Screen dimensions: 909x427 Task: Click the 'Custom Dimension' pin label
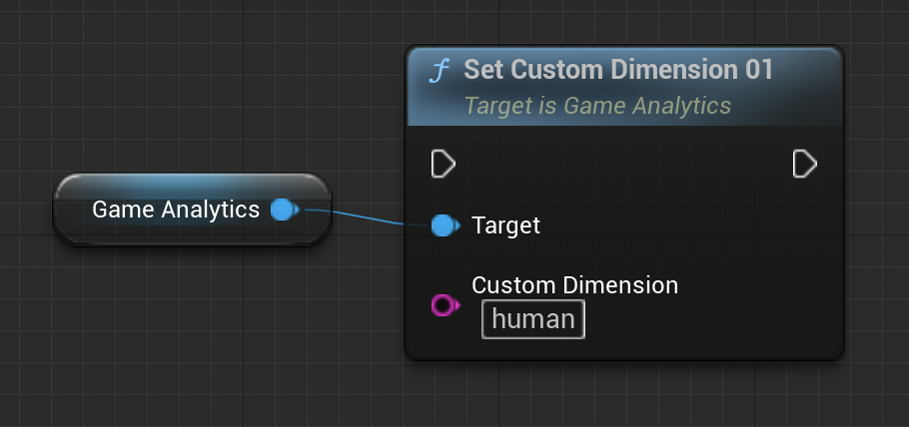coord(574,285)
